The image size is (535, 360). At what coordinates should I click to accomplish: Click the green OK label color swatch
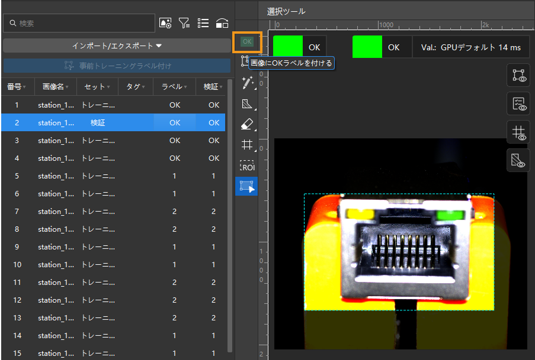pyautogui.click(x=287, y=47)
